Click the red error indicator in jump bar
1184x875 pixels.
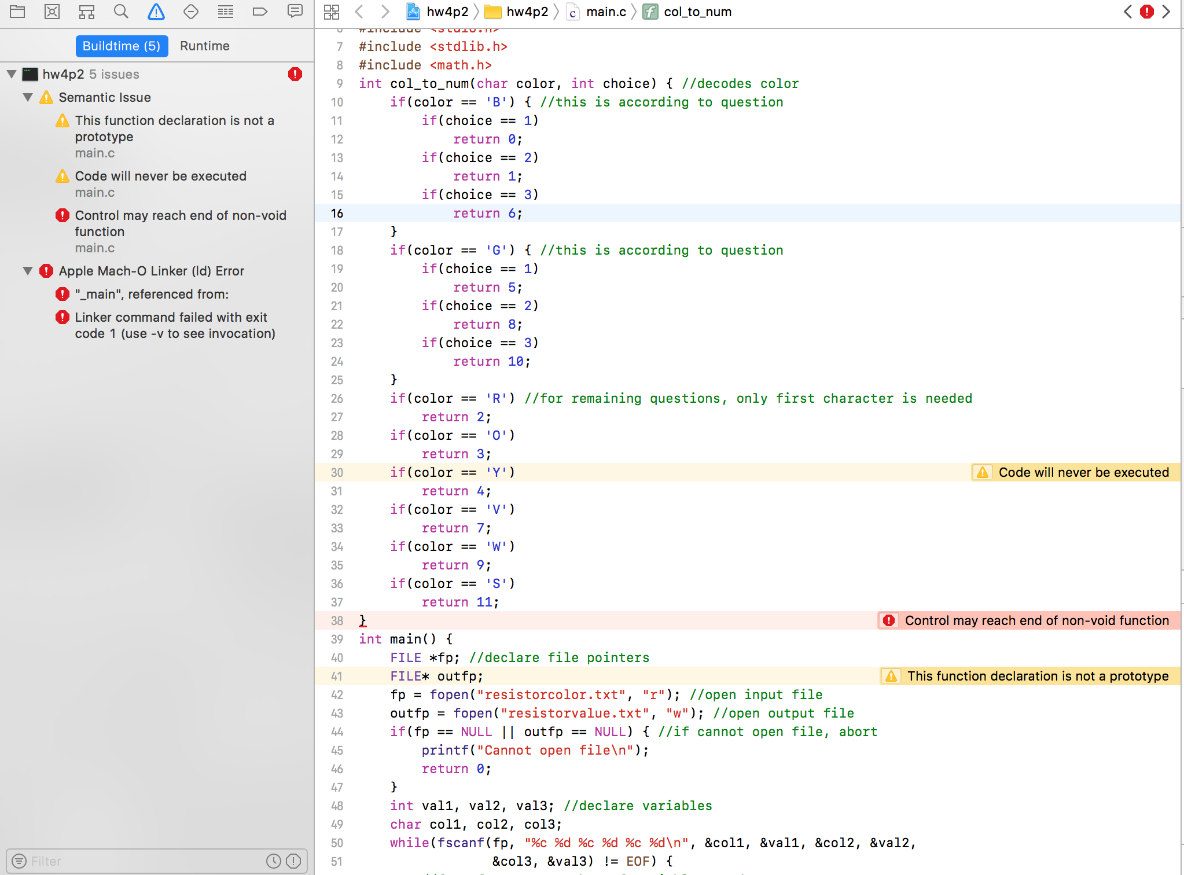(1147, 12)
